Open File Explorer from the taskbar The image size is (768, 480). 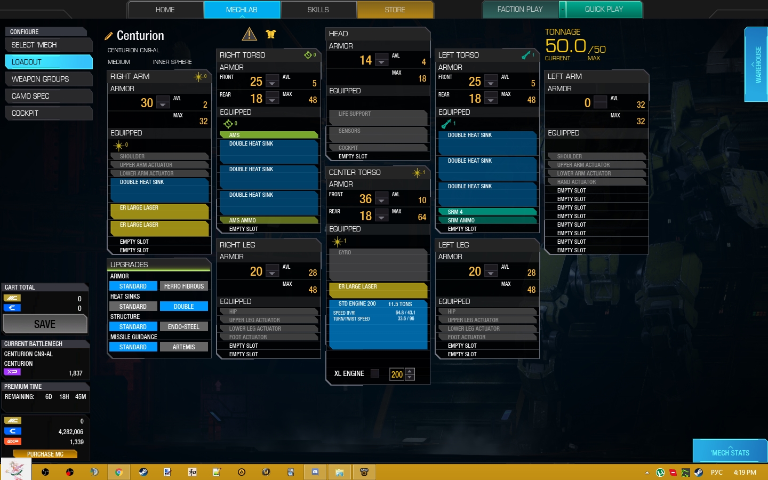pos(339,472)
